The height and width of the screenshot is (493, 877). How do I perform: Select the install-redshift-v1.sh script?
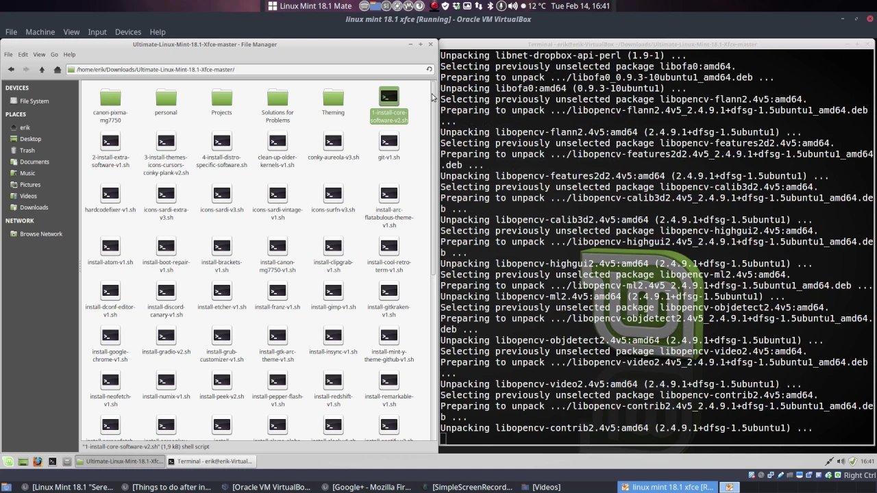point(333,390)
